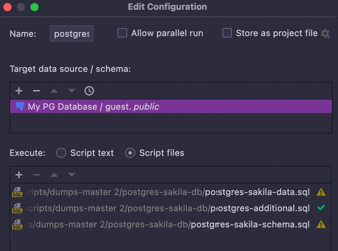This screenshot has width=338, height=251.
Task: Check the Store as project file option
Action: coord(227,33)
